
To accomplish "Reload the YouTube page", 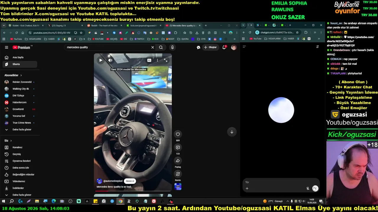I will [x=17, y=33].
